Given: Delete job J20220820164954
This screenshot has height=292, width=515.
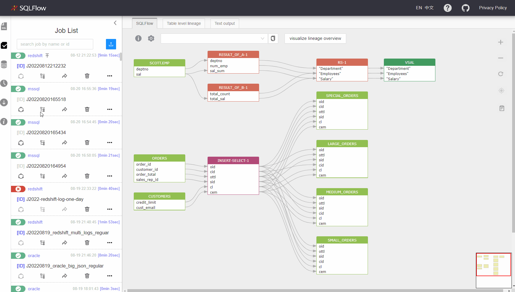Looking at the screenshot, I should click(x=87, y=176).
